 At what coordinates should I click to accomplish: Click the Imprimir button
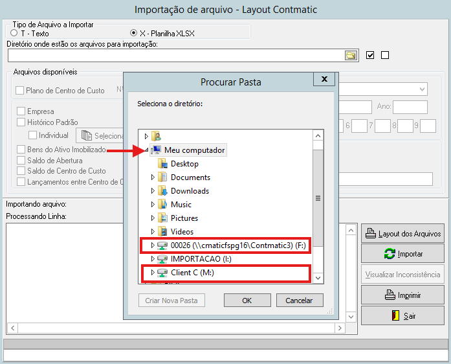402,295
